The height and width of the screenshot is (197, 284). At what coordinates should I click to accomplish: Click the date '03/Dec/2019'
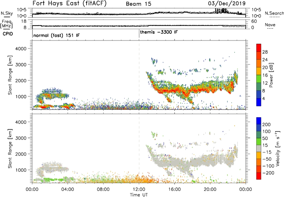tap(226, 3)
